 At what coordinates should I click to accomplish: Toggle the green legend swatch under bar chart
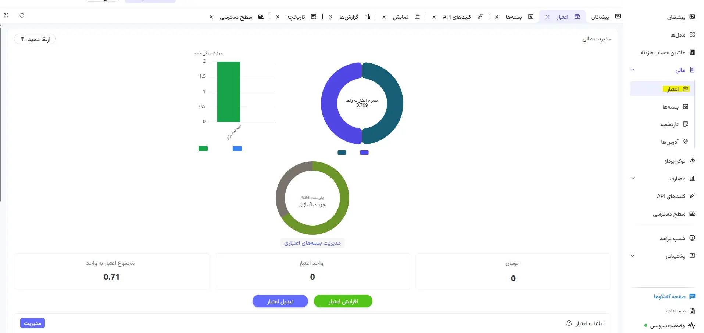point(203,149)
